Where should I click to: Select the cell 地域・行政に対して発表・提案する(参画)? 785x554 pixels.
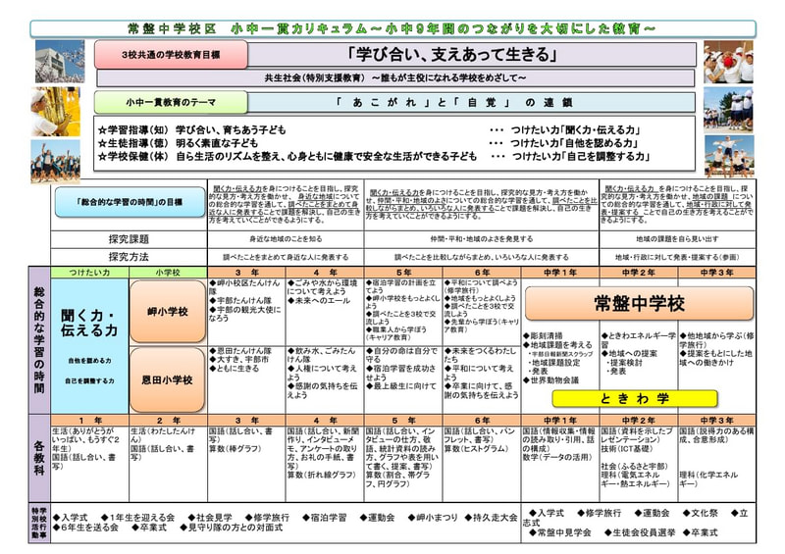677,257
